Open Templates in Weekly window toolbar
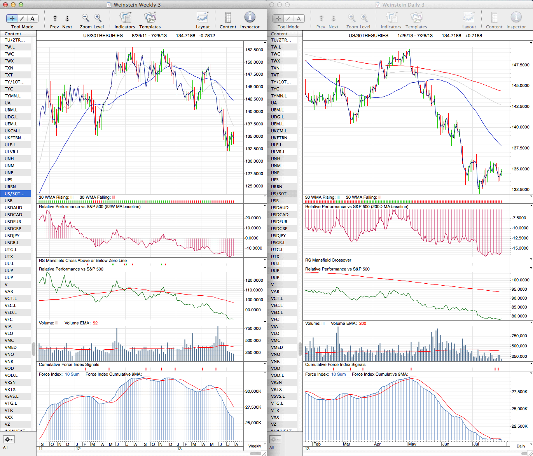This screenshot has width=533, height=456. [150, 18]
